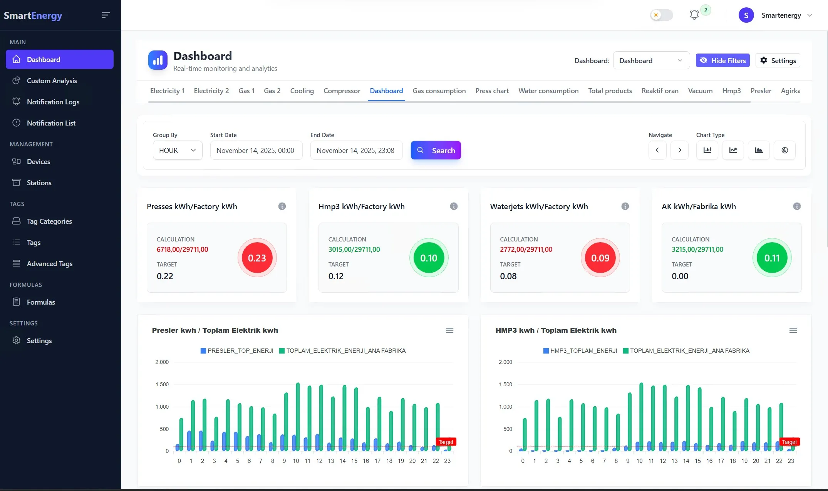Open the Group By HOUR dropdown
The width and height of the screenshot is (828, 491).
pyautogui.click(x=178, y=150)
